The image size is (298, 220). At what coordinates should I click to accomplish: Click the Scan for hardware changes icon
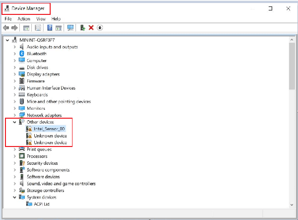pos(71,28)
